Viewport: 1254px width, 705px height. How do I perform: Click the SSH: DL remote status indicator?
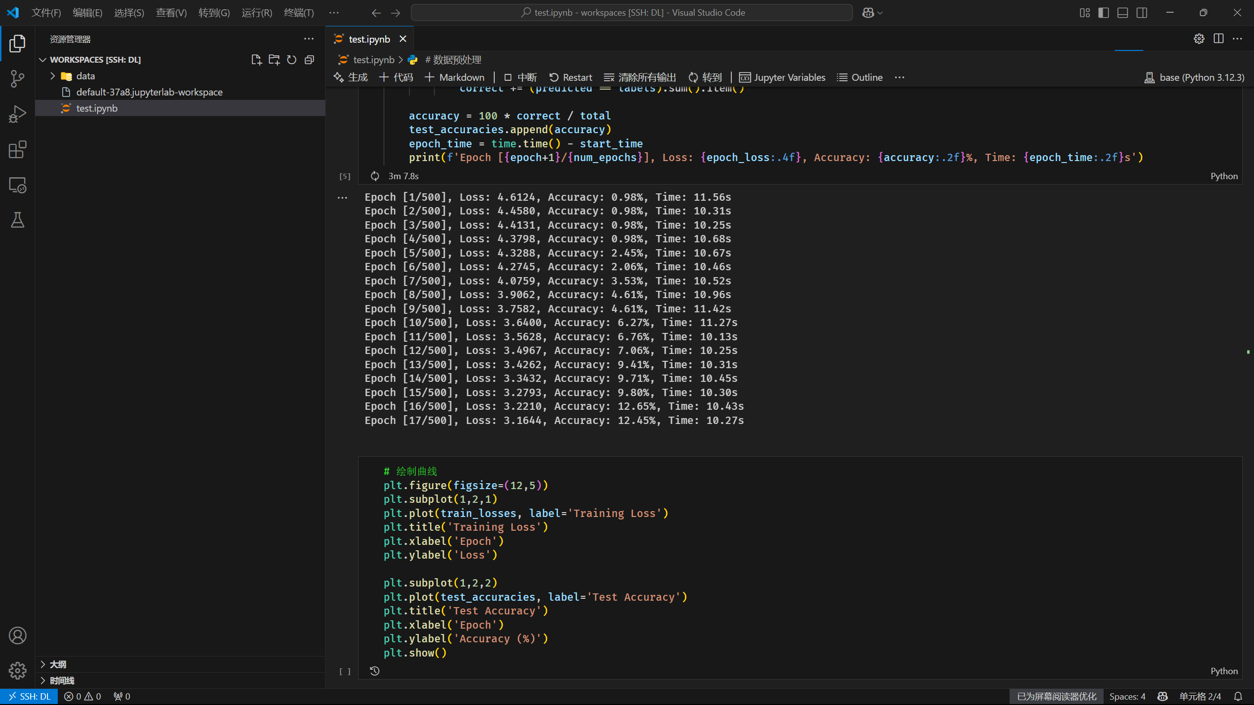pyautogui.click(x=29, y=696)
